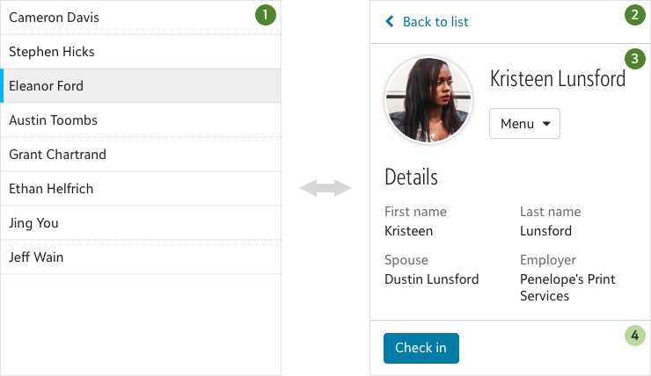Select the highlighted Eleanor Ford row
Viewport: 651px width, 376px height.
pos(141,86)
